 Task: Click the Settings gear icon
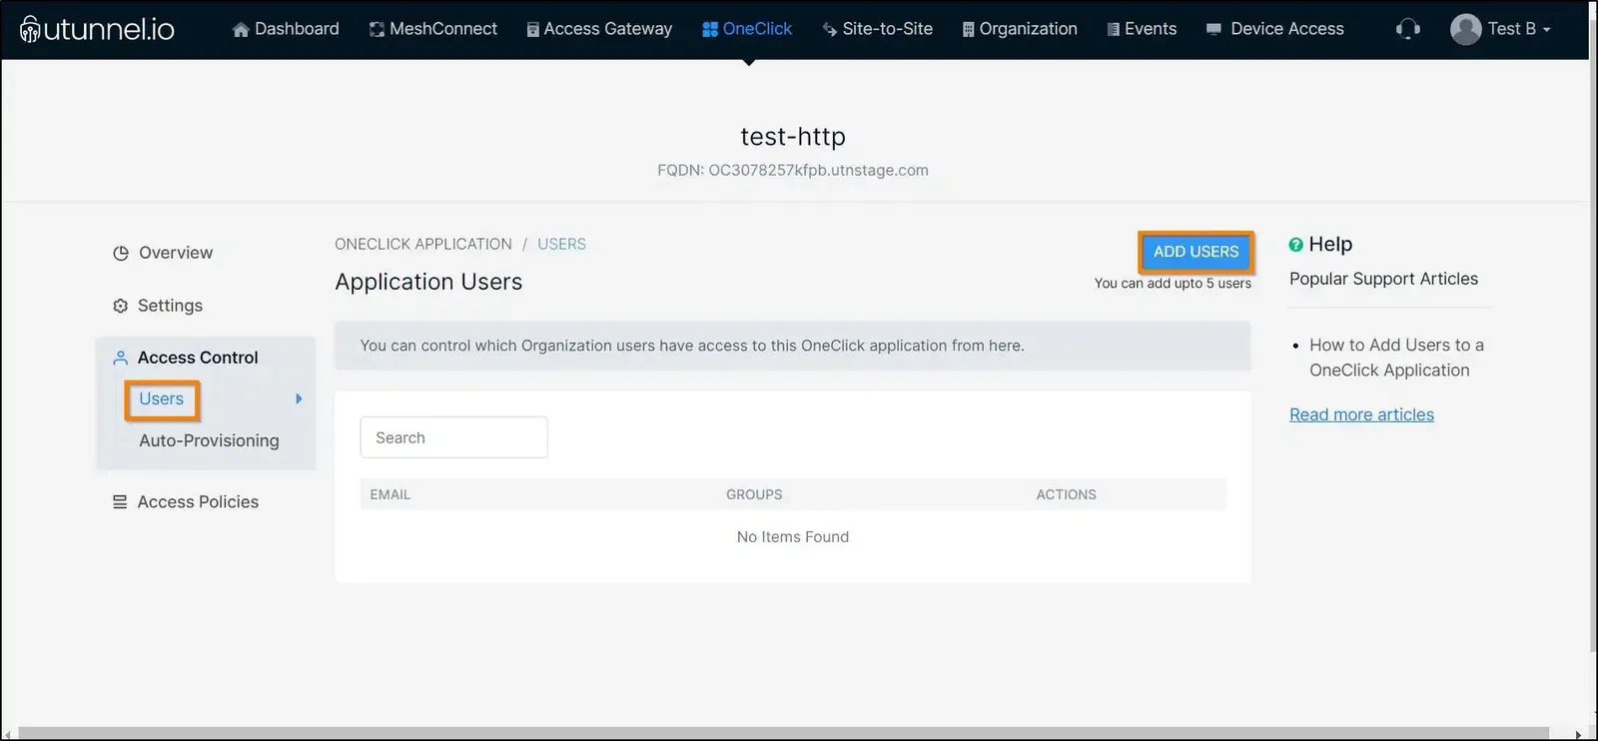(121, 306)
